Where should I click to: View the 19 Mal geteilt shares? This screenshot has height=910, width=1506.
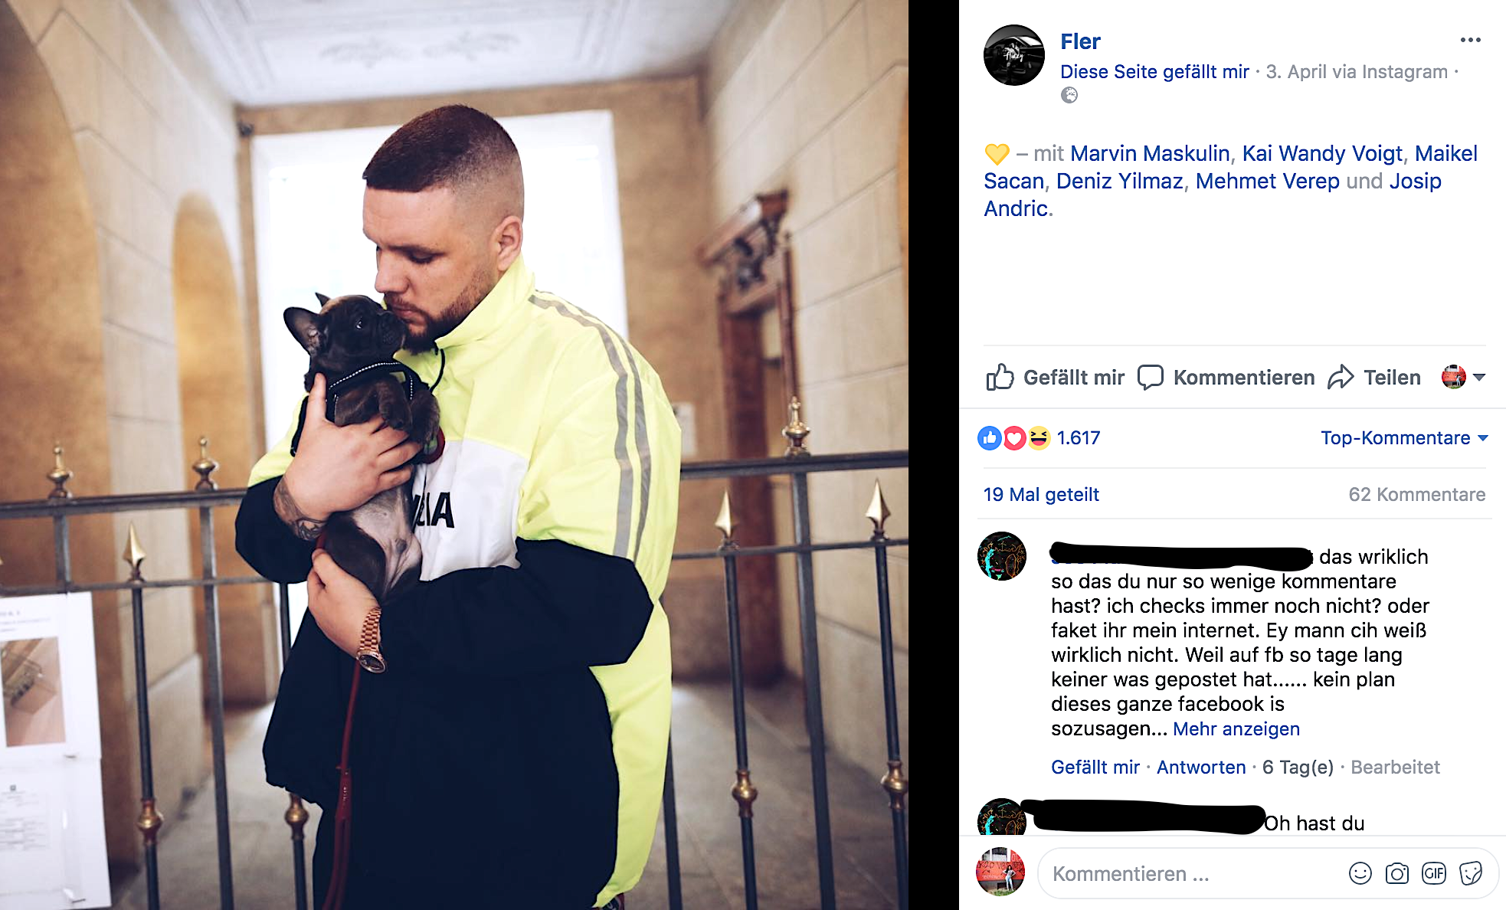pyautogui.click(x=1041, y=495)
